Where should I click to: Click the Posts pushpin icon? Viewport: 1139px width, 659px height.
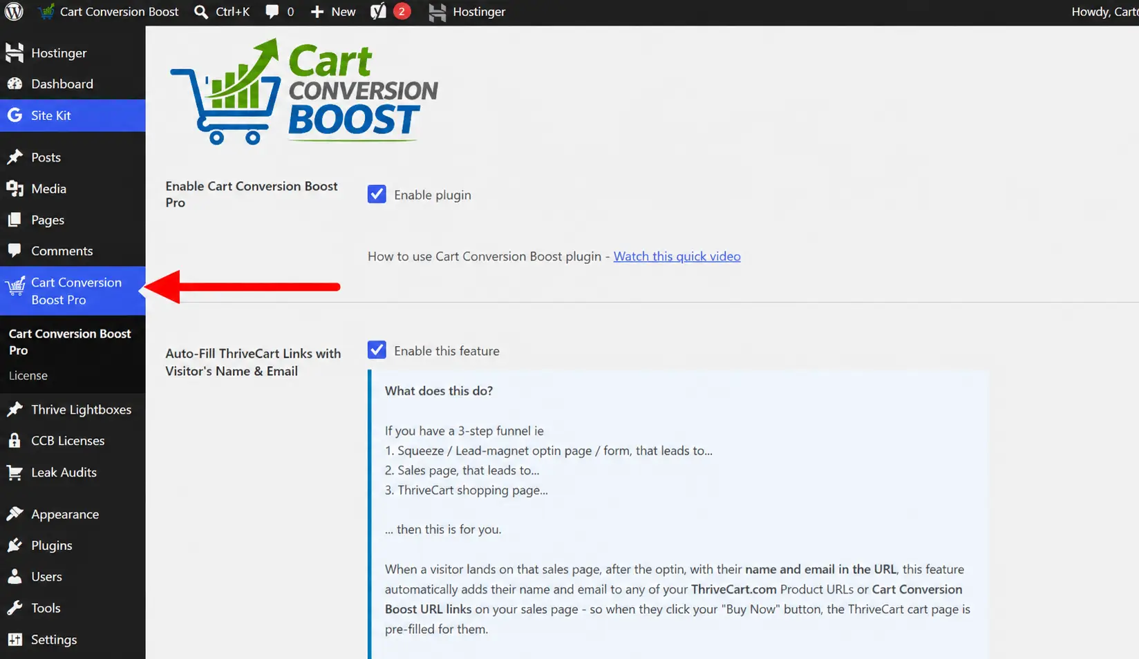click(15, 157)
